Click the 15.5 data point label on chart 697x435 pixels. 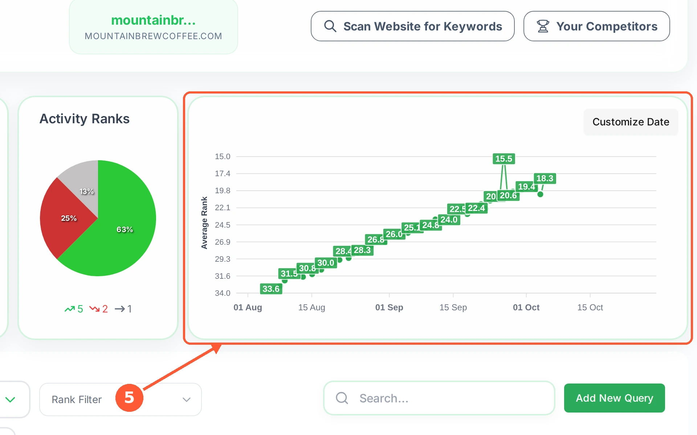[x=504, y=159]
